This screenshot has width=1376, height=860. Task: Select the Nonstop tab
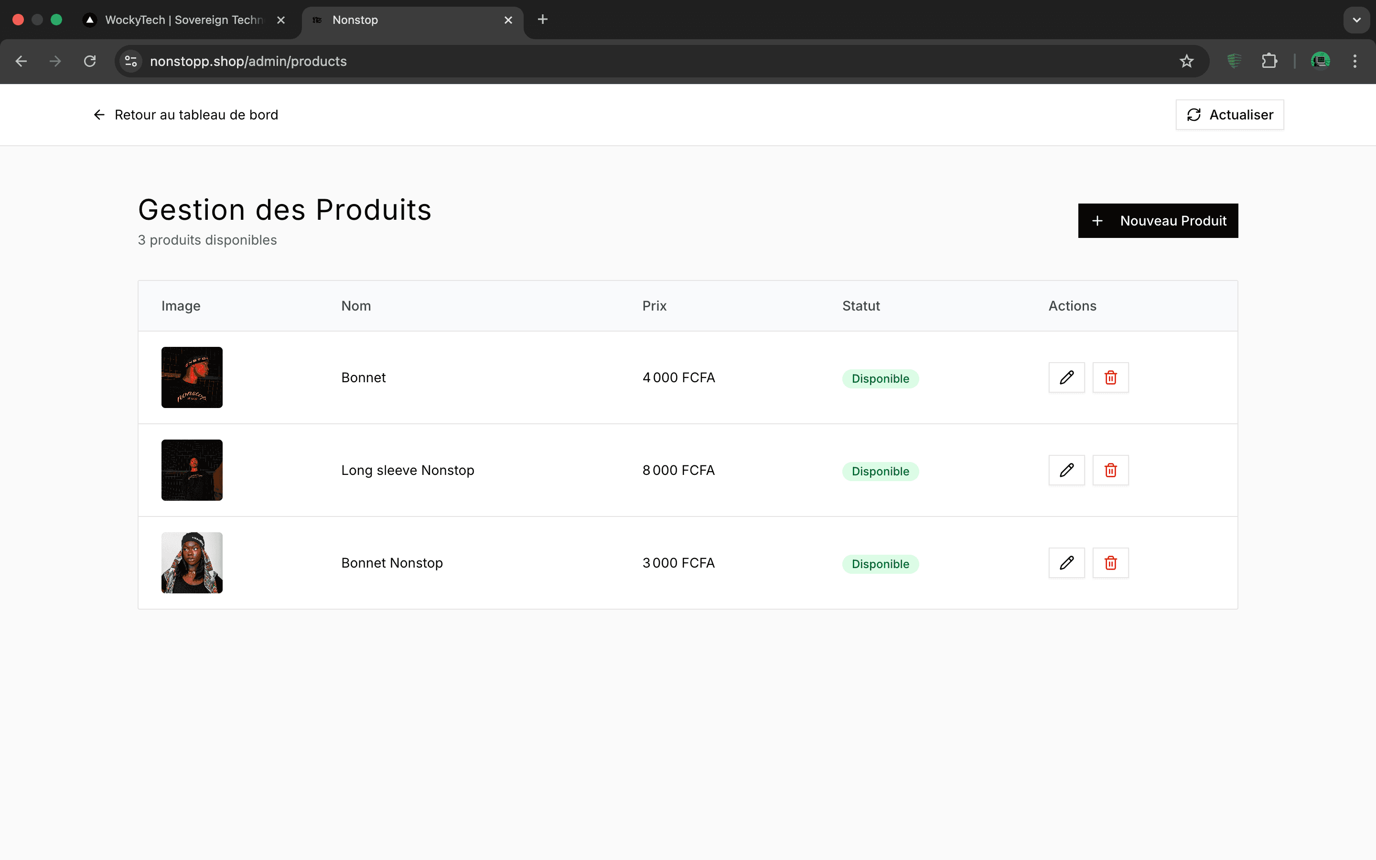(x=412, y=20)
